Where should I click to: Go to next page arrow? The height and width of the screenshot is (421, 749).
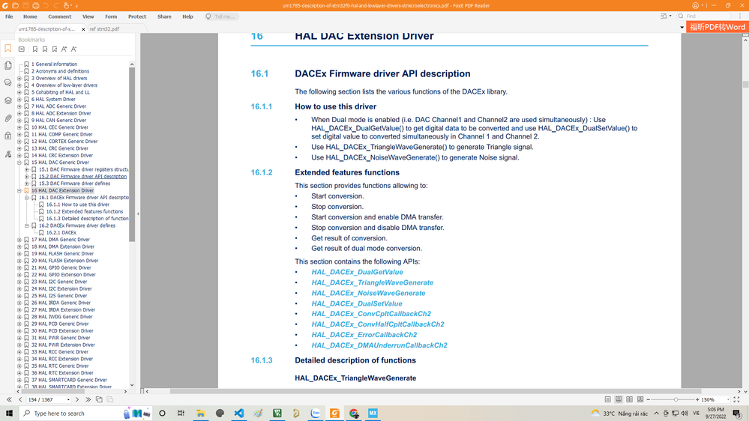(x=77, y=399)
